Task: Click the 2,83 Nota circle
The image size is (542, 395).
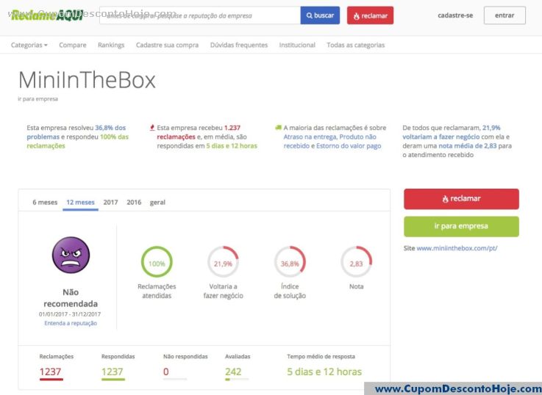Action: [x=356, y=261]
